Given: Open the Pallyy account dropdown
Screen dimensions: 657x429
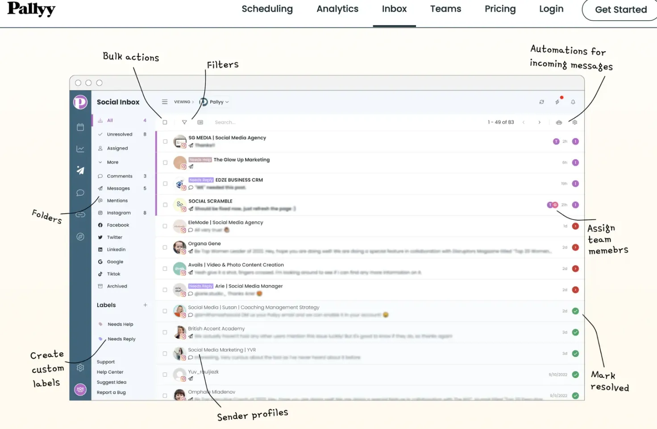Looking at the screenshot, I should point(214,102).
